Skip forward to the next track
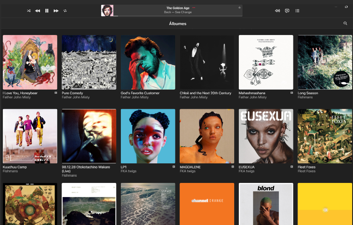The width and height of the screenshot is (353, 225). 56,10
